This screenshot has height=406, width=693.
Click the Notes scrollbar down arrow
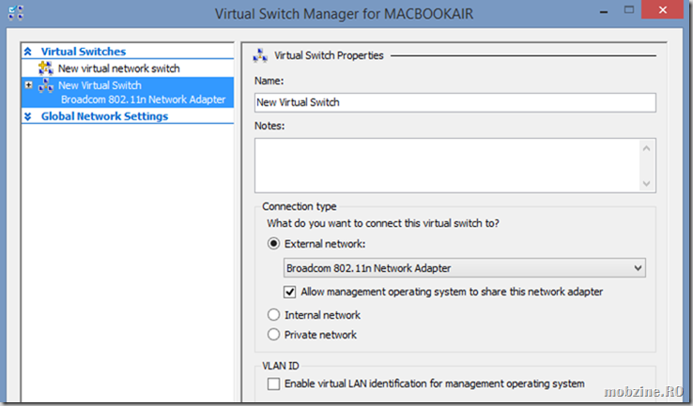(x=647, y=183)
